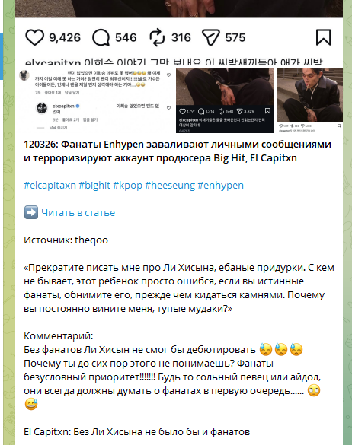352x445 pixels.
Task: Open the rightmost man smoking photo
Action: [310, 100]
